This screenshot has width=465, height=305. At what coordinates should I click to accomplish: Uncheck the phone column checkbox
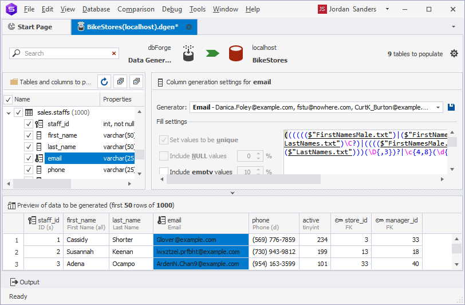[x=29, y=170]
